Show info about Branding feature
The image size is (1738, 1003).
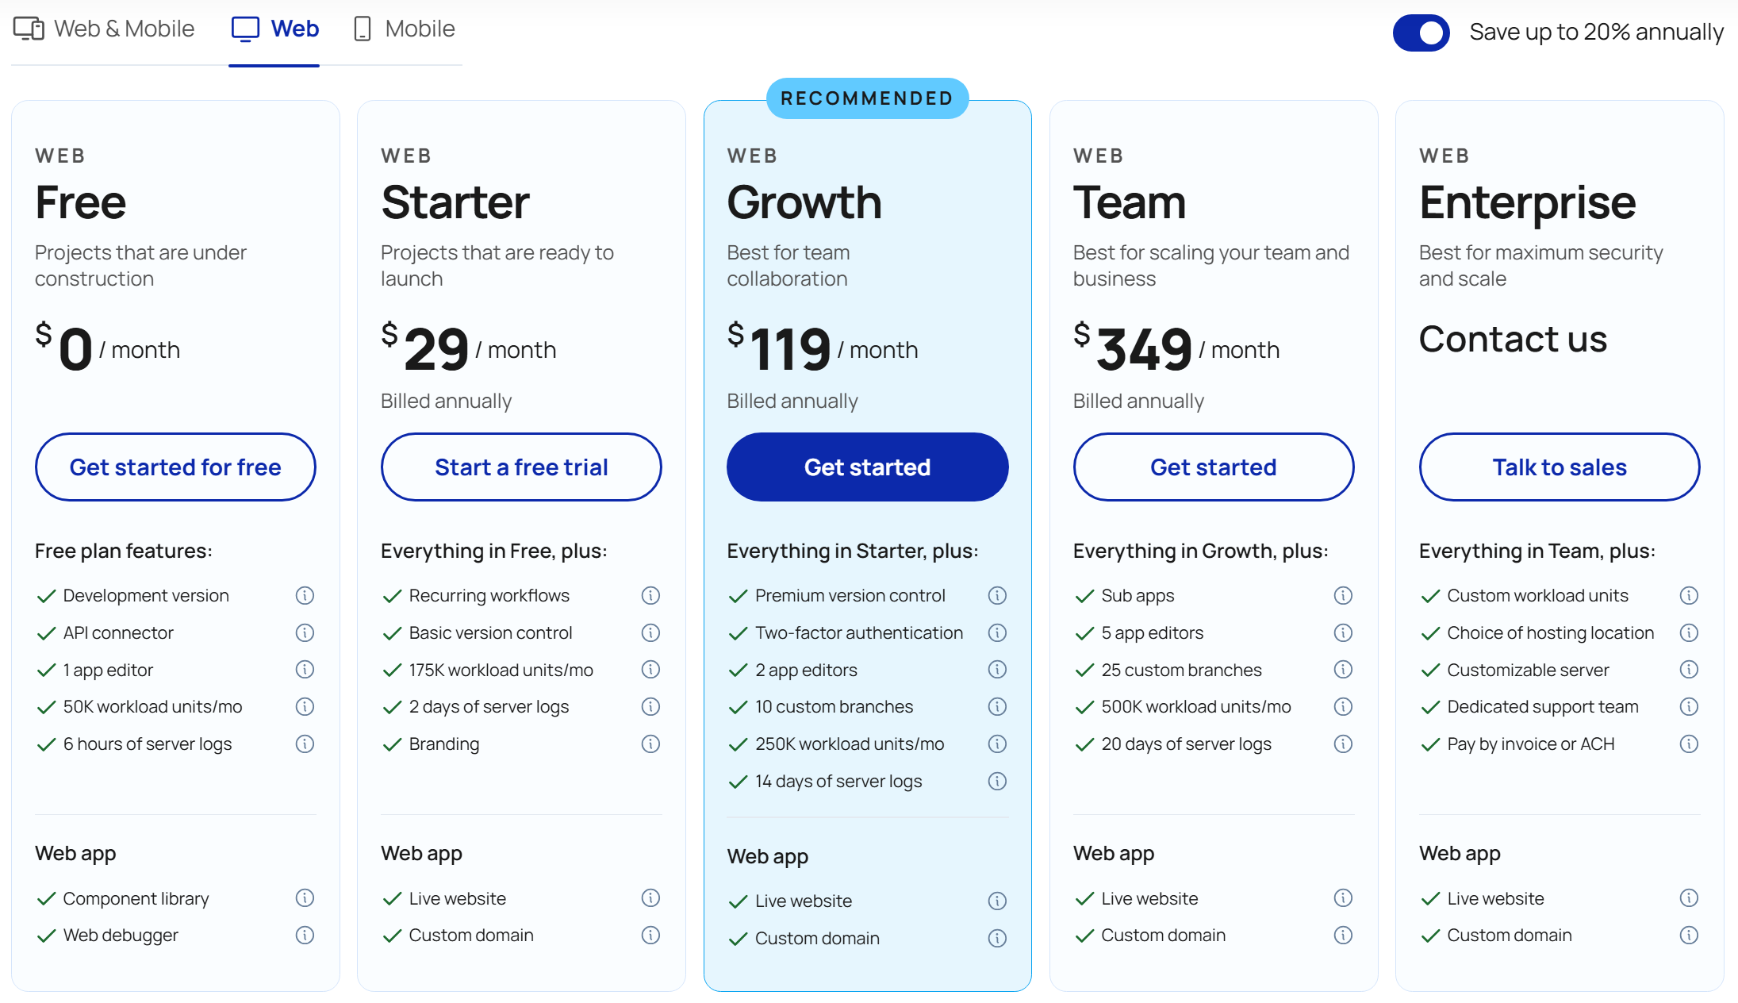click(x=650, y=744)
